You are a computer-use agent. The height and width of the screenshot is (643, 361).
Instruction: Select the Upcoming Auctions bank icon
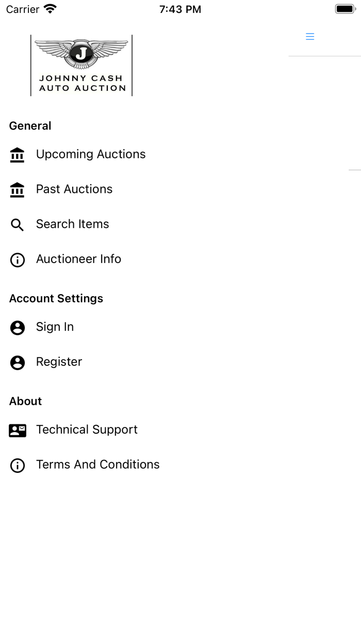[x=17, y=154]
